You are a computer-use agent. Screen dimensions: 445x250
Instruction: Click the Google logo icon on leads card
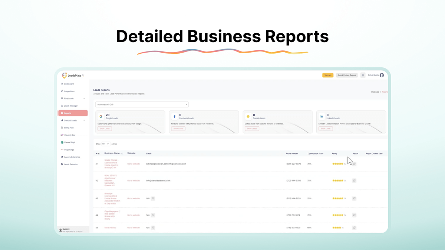click(x=101, y=116)
